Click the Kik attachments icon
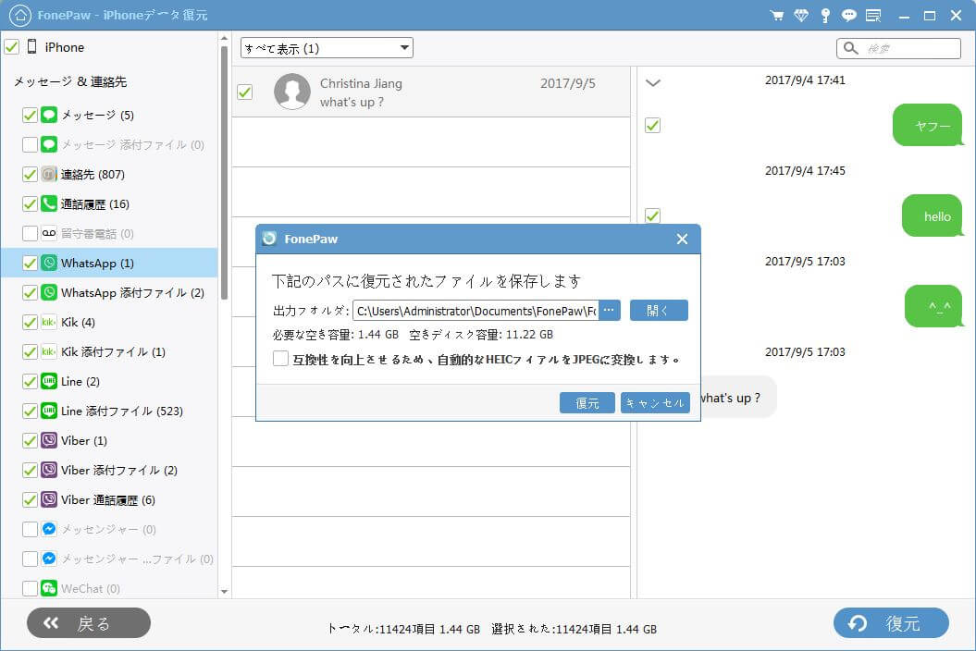 49,351
